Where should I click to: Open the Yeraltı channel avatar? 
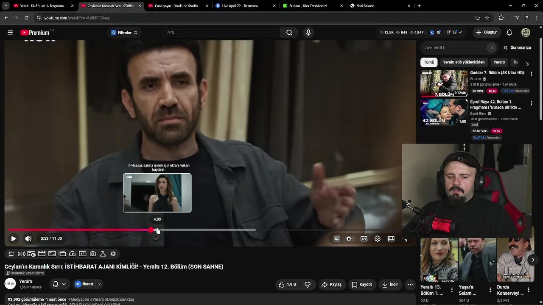[x=10, y=284]
